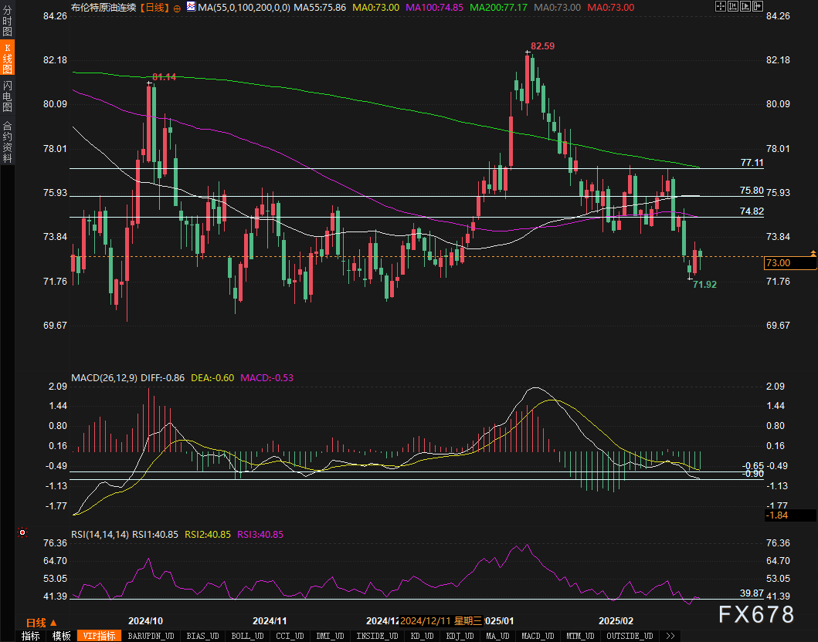Click the axis icon with left-pointing arrow
The height and width of the screenshot is (642, 818).
(x=733, y=6)
